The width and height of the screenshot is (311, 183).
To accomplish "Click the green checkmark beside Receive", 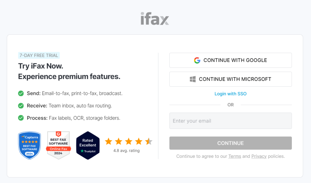I will (21, 105).
